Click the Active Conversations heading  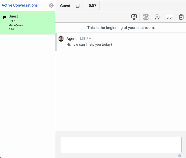20,5
